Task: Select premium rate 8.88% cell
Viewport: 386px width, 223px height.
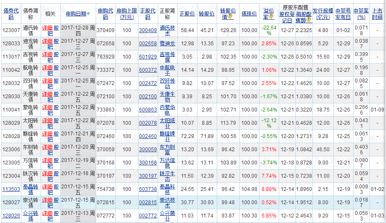Action: [269, 189]
